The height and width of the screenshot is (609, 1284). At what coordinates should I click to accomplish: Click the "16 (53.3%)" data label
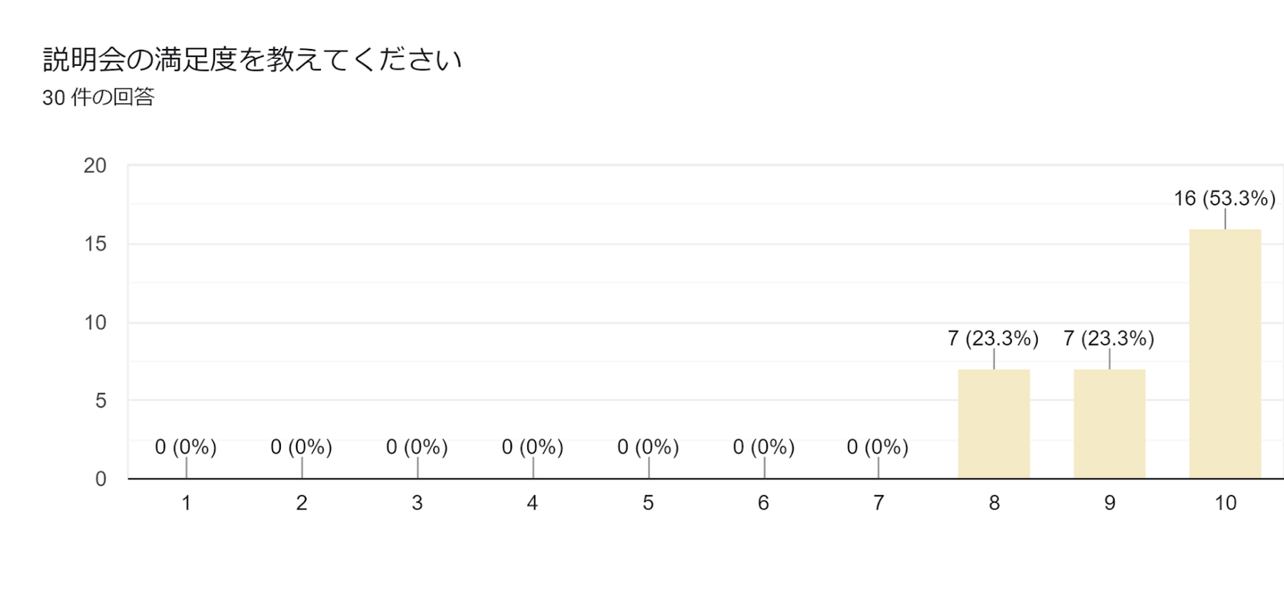coord(1225,199)
